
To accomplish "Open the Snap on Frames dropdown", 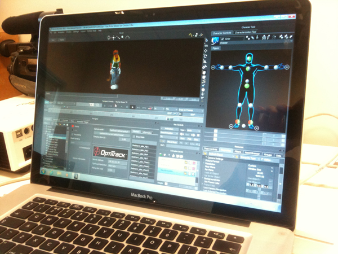I will [190, 110].
